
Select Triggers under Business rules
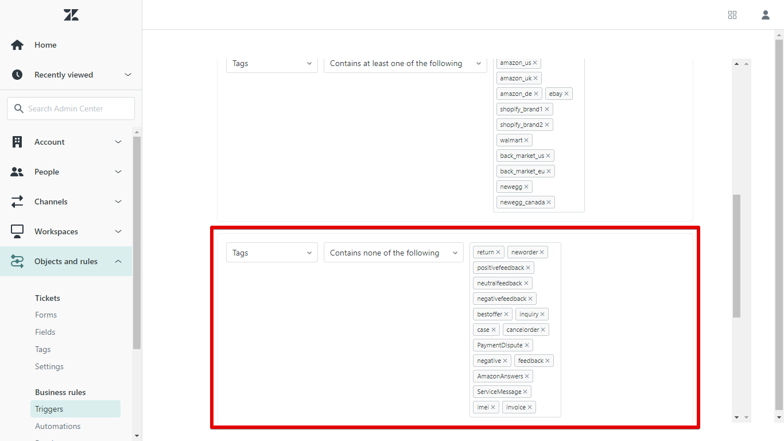(75, 409)
